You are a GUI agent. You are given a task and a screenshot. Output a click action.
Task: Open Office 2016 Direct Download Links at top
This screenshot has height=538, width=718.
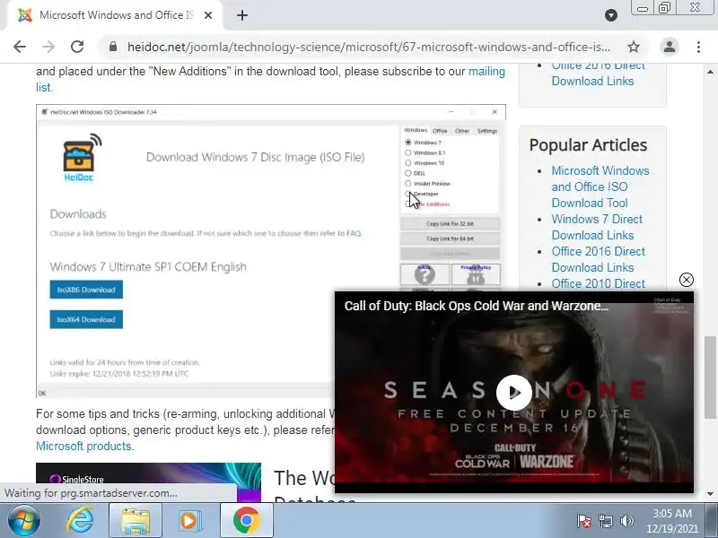(x=598, y=74)
